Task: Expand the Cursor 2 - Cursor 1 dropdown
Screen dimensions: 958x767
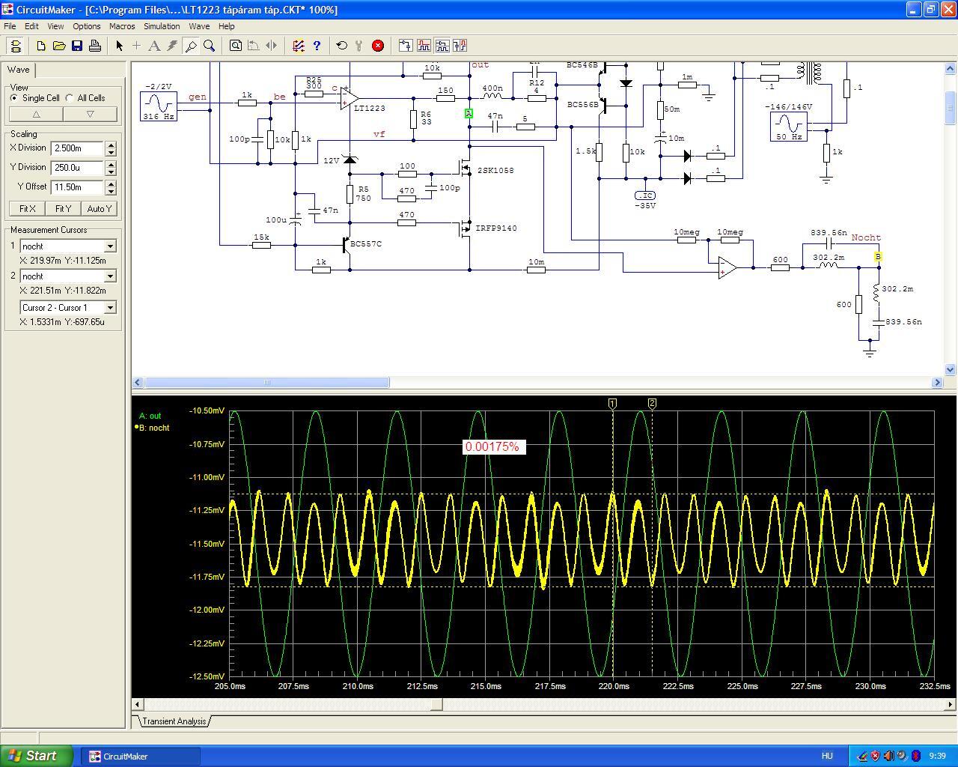Action: (x=110, y=308)
